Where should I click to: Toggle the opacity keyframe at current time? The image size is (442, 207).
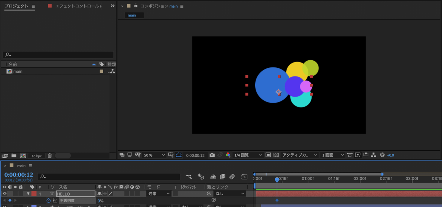click(10, 200)
